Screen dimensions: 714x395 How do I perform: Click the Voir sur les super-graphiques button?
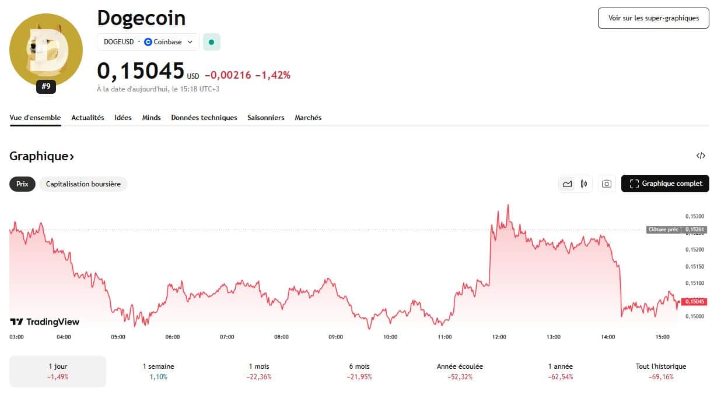click(653, 18)
